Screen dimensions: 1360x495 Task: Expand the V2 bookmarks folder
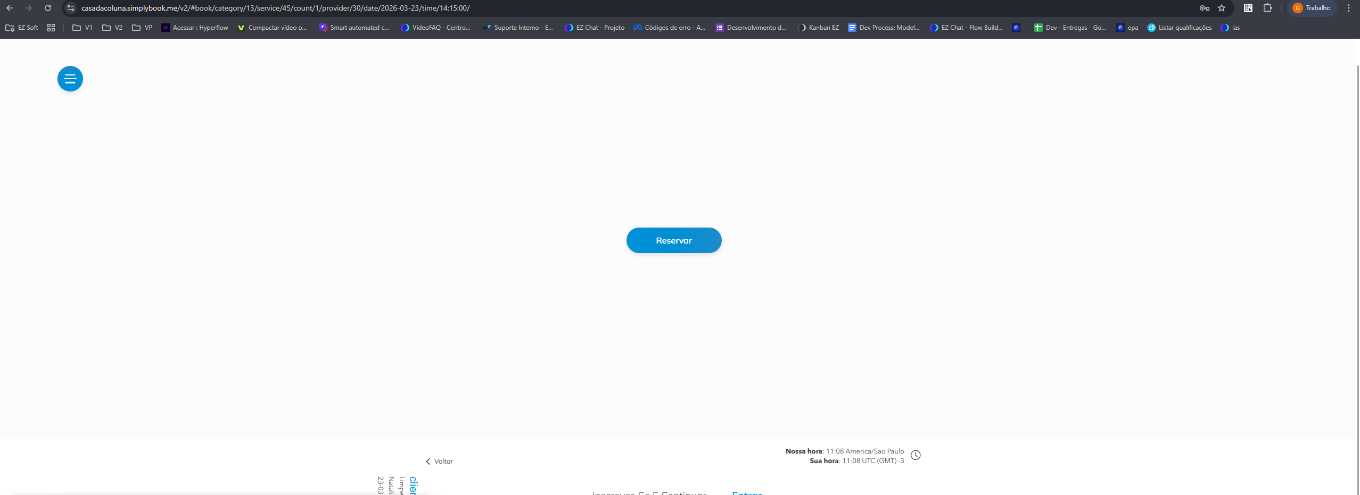[112, 28]
